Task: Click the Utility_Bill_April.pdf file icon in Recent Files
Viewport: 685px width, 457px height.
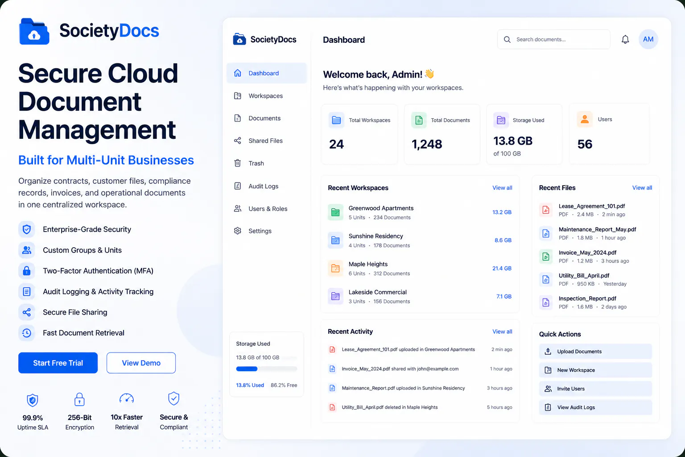Action: coord(545,279)
